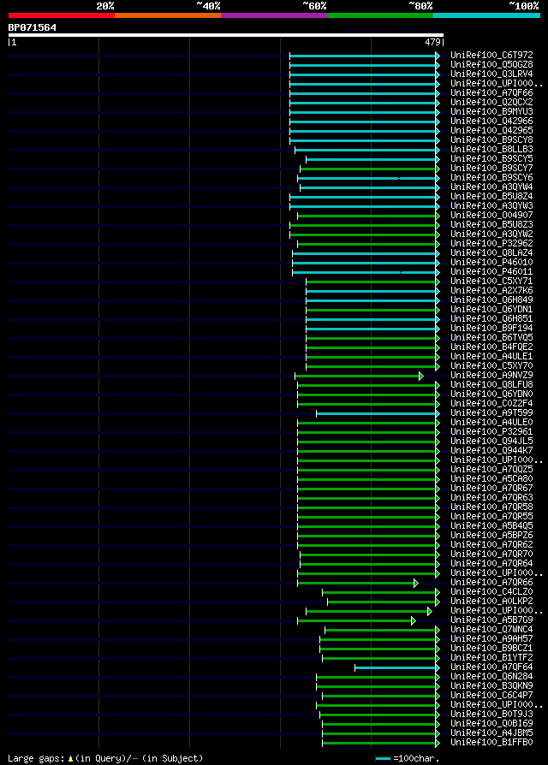Select the UniRef100_Q8LAZ4 label
548x765 pixels.
(x=491, y=253)
